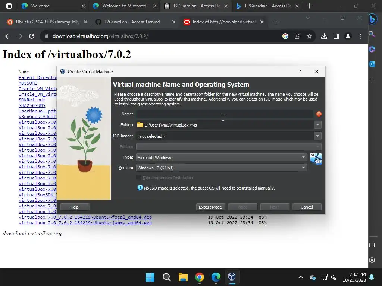Toggle Skip Unattended Installation checkbox

point(138,178)
